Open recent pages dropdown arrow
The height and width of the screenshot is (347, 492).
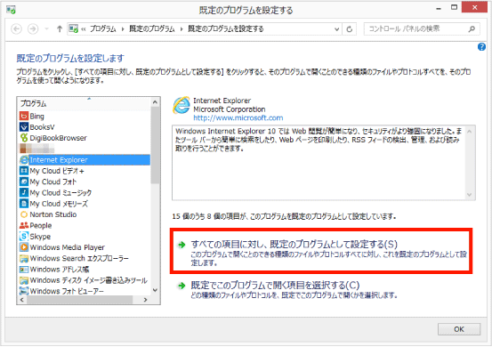pos(46,28)
